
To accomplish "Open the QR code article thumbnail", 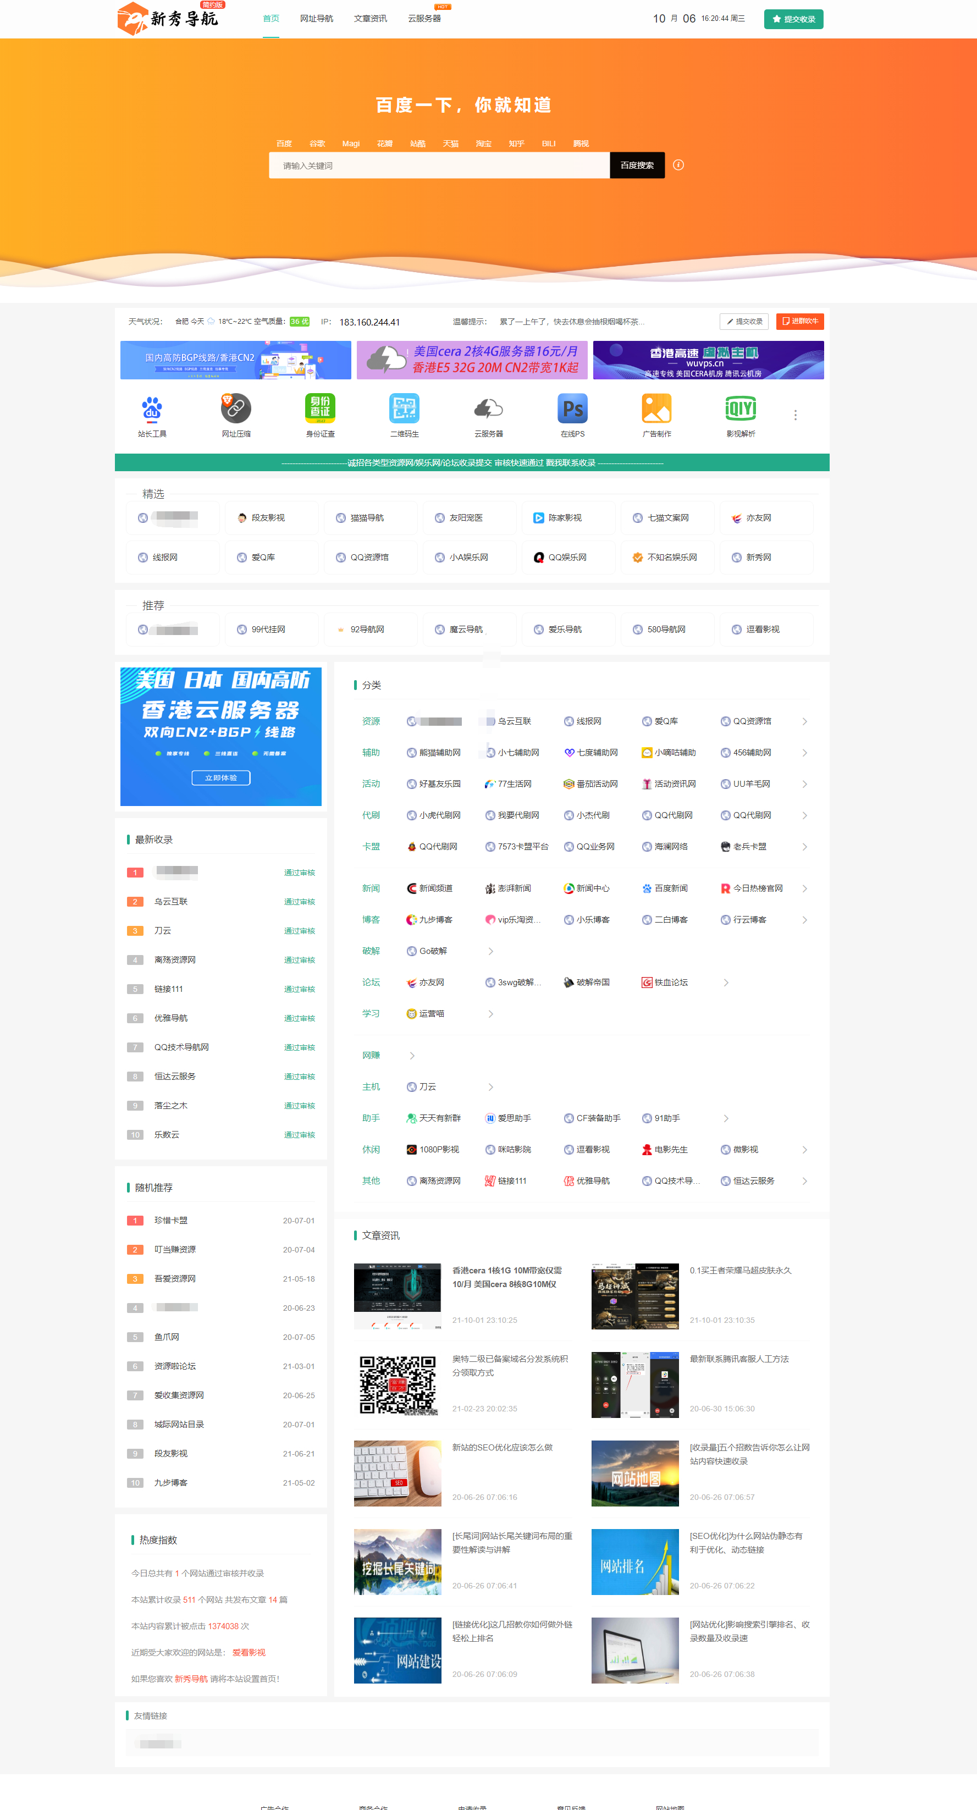I will pos(398,1385).
